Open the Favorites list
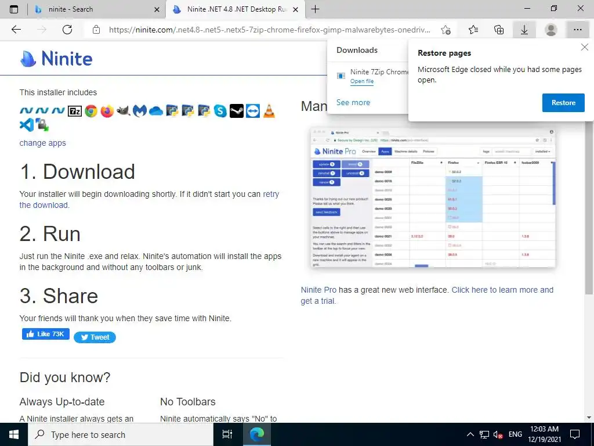594x446 pixels. pyautogui.click(x=473, y=30)
